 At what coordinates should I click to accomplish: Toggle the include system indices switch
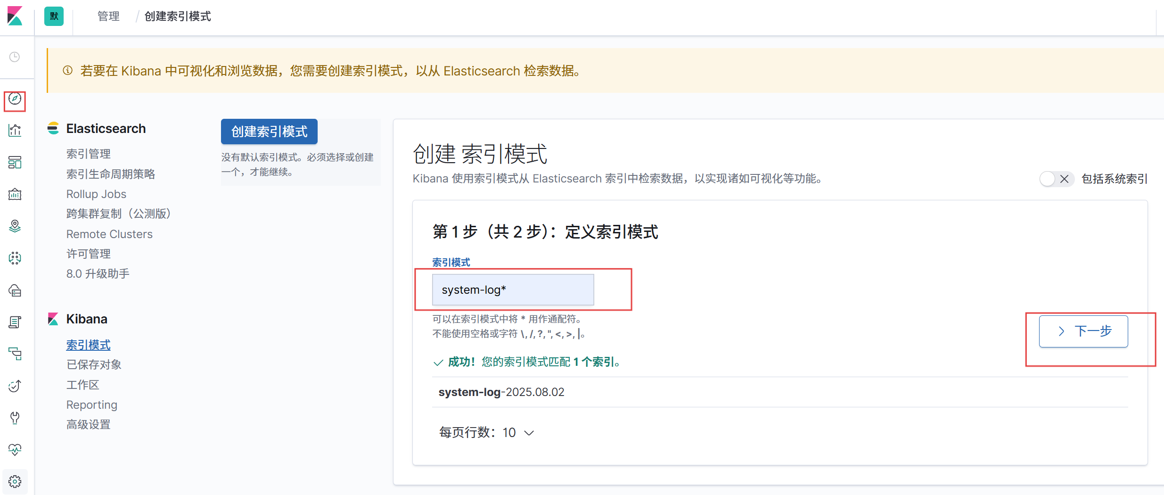1057,179
